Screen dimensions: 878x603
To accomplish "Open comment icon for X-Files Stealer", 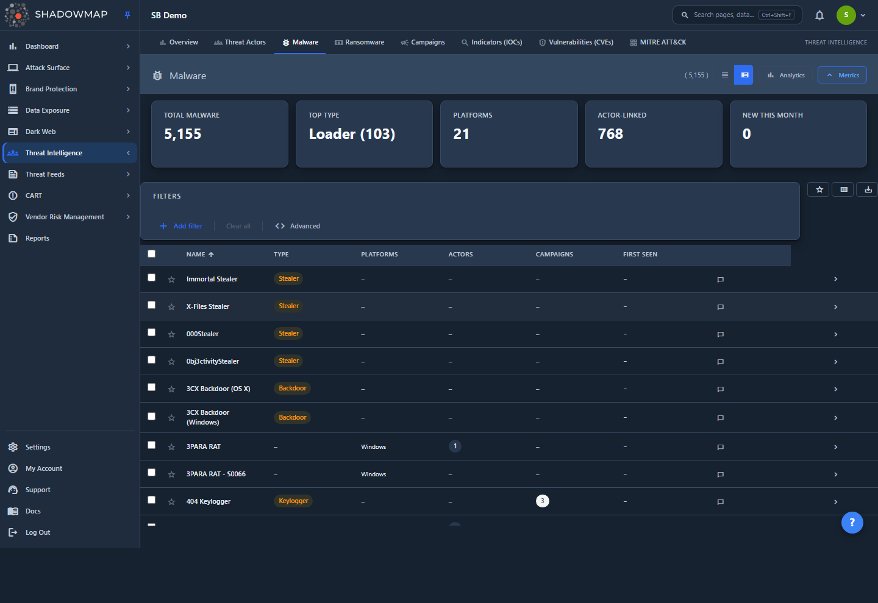I will [720, 307].
